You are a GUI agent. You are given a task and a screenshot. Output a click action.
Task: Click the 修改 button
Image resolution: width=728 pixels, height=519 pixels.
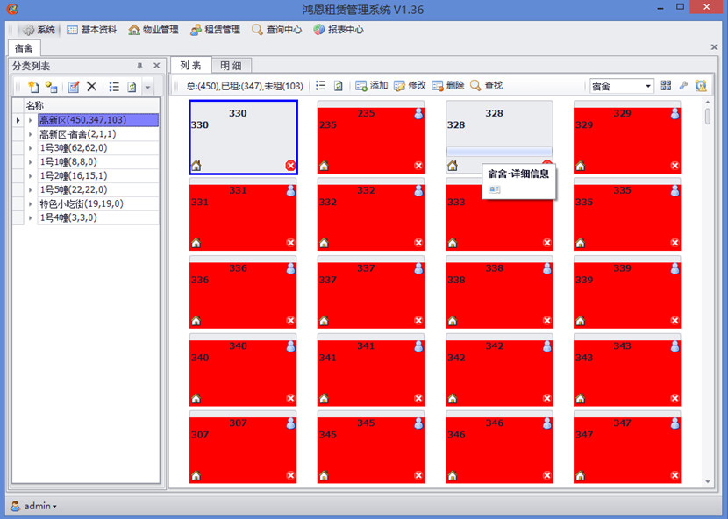coord(410,85)
